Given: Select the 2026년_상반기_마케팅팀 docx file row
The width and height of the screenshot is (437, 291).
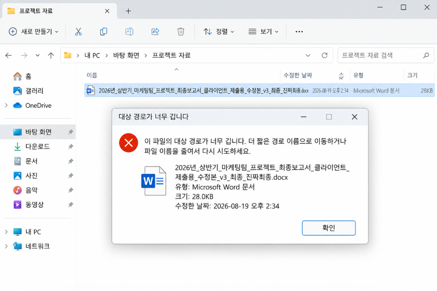Looking at the screenshot, I should [x=259, y=90].
